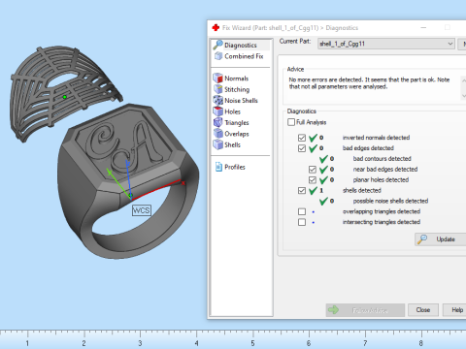
Task: Minimize the Fix Wizard dialog
Action: 423,28
